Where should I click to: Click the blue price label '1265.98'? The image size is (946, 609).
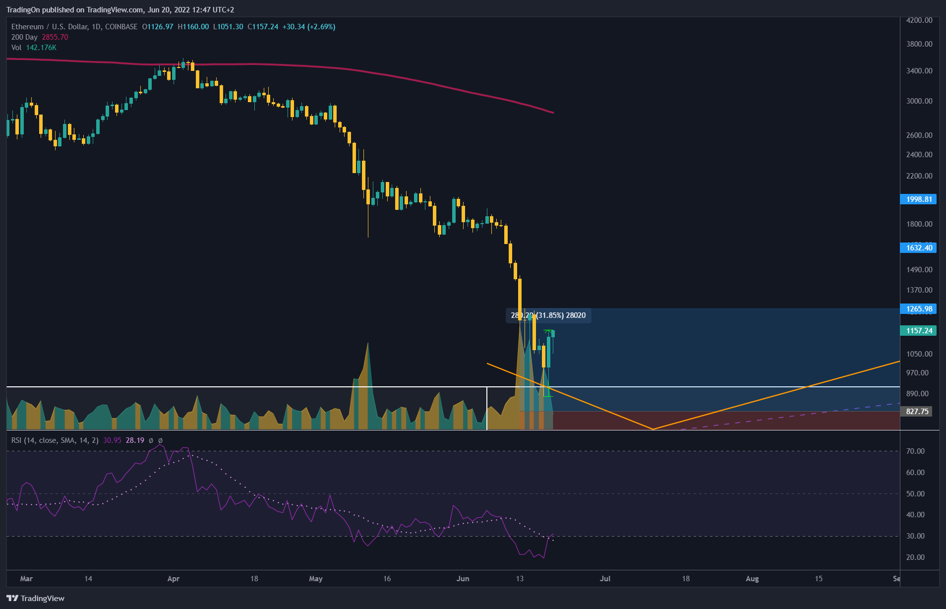point(918,309)
